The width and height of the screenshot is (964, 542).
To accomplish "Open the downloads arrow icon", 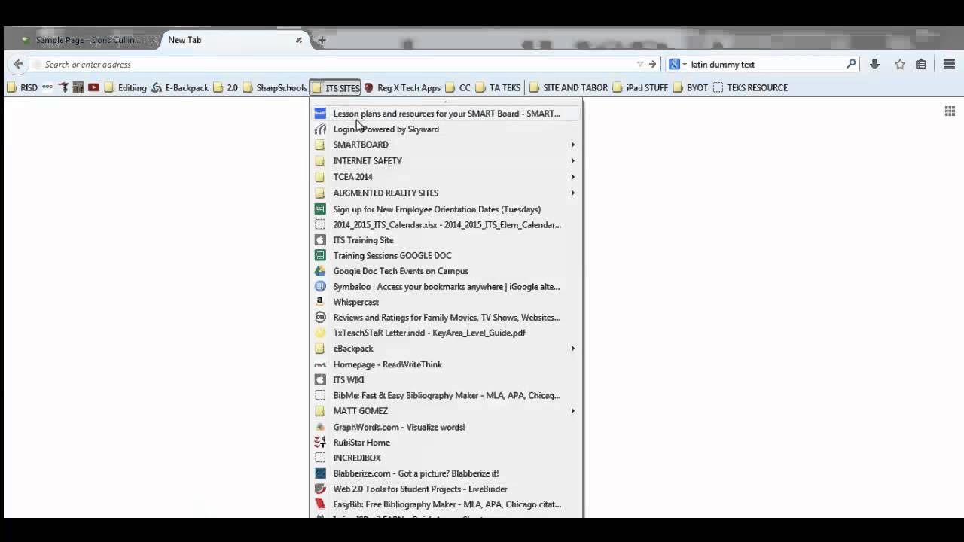I will (x=874, y=65).
